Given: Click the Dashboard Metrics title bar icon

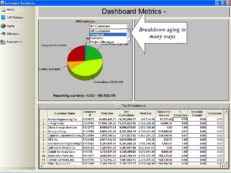Looking at the screenshot, I should point(2,3).
